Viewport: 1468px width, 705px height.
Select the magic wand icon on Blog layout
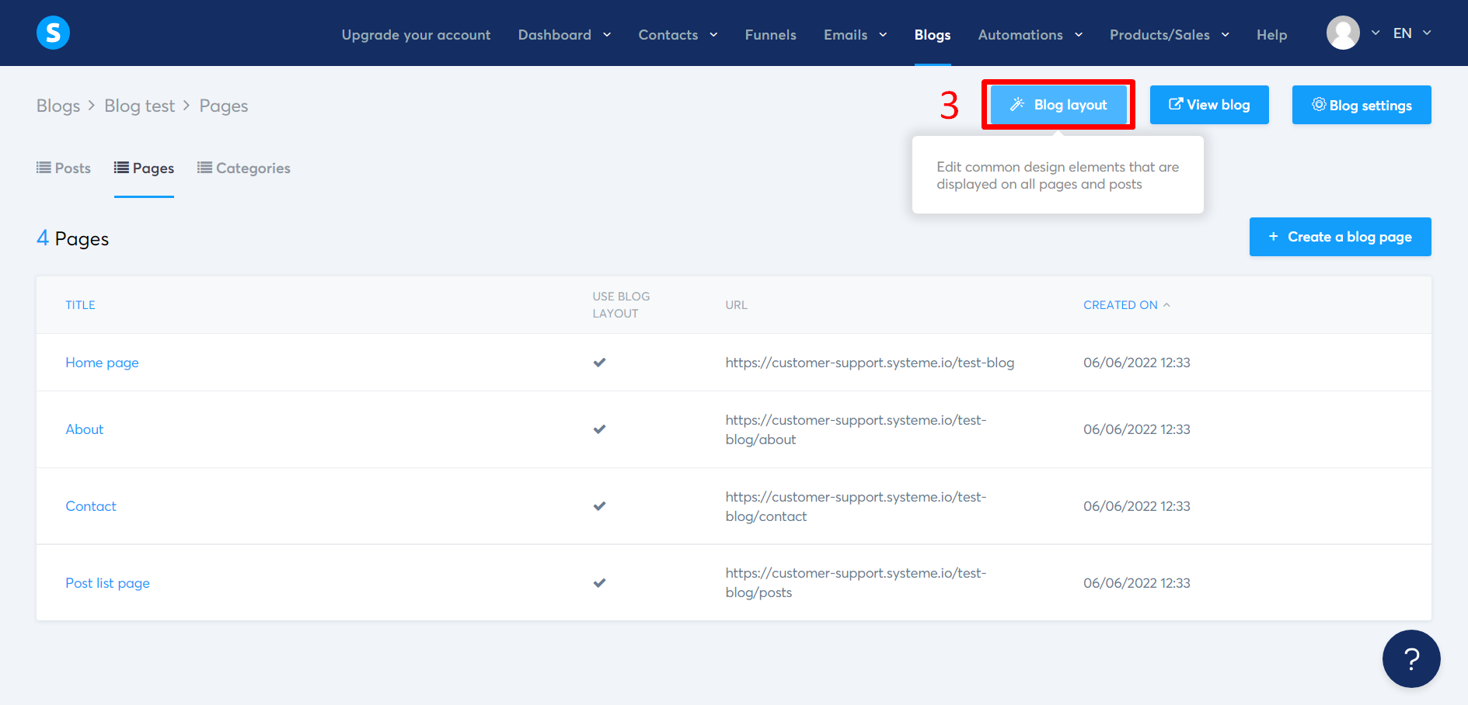tap(1017, 104)
